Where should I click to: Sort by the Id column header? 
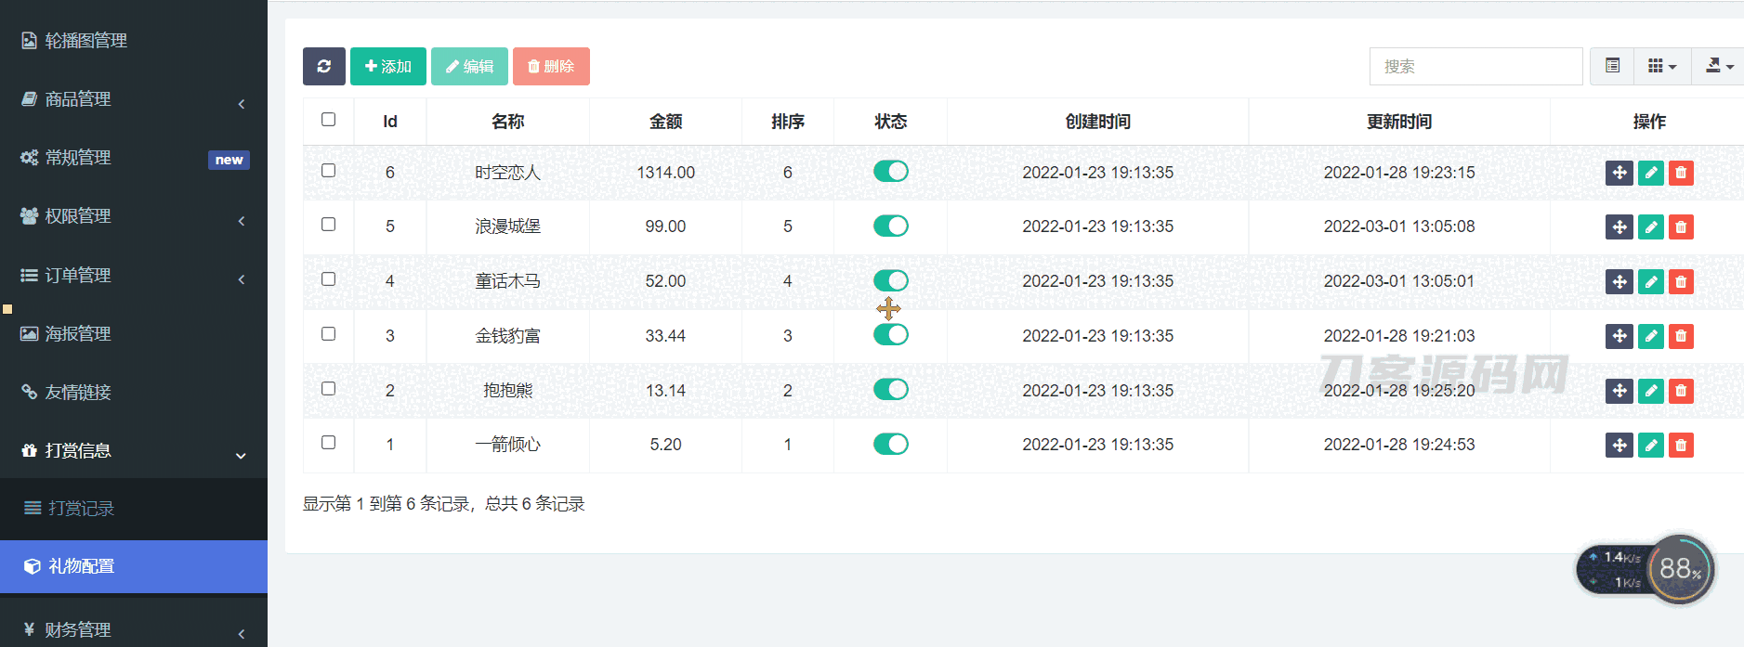(390, 122)
